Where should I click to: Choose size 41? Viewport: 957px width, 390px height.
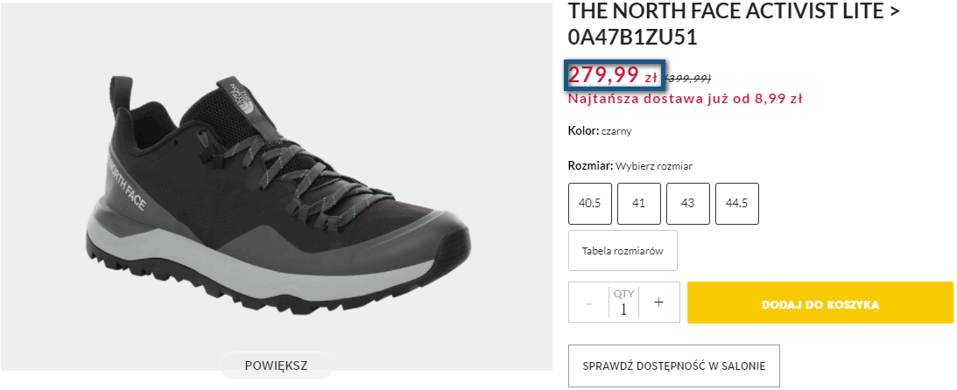638,203
